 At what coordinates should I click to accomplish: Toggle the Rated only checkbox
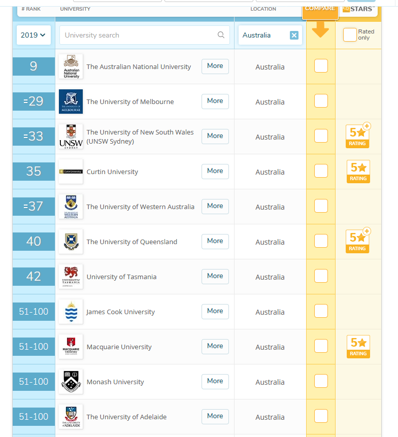point(350,35)
